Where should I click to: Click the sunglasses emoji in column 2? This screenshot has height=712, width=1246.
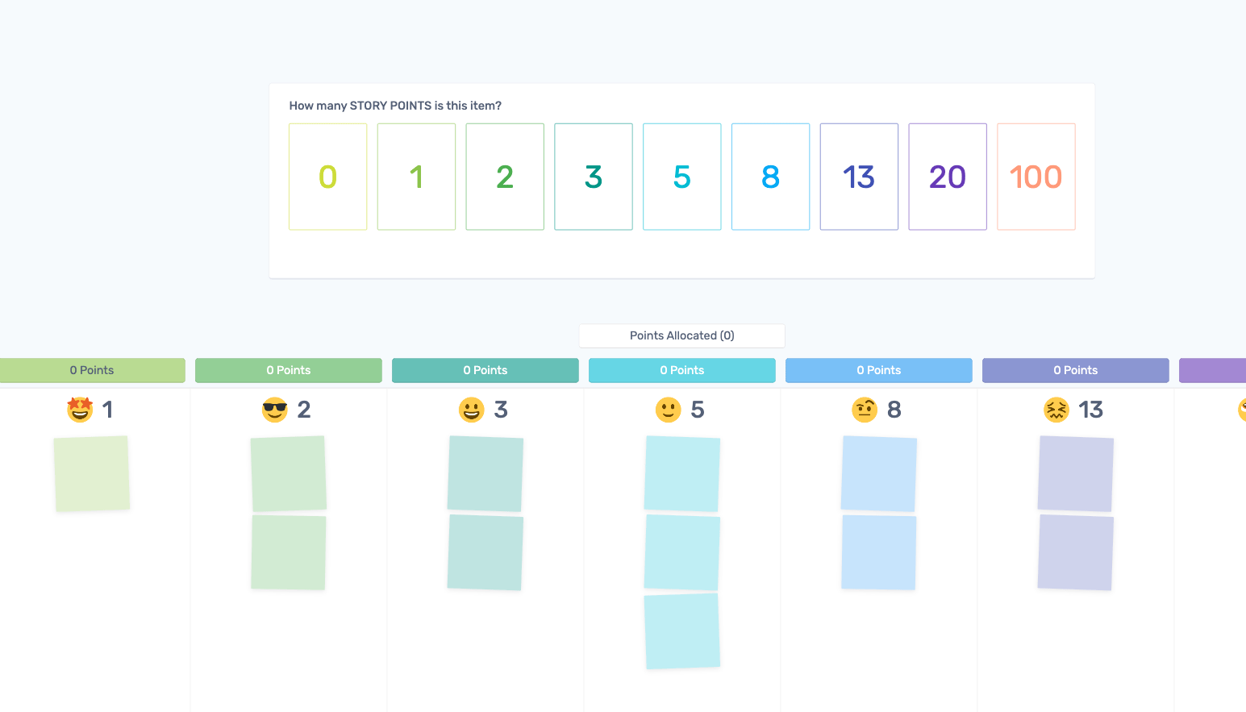point(275,410)
